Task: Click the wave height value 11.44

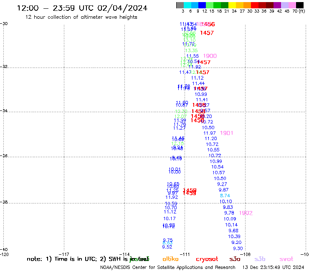Action: coord(198,83)
